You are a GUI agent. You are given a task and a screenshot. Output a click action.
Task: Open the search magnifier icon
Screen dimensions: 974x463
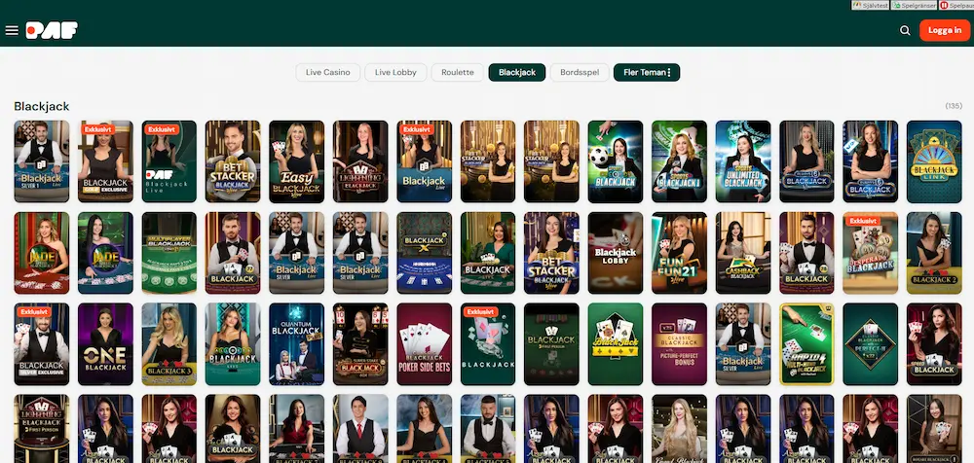click(905, 30)
